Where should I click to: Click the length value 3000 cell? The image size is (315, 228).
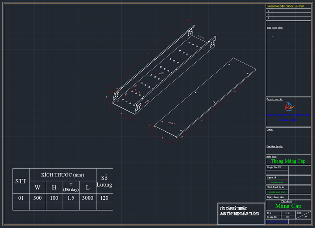pyautogui.click(x=87, y=198)
